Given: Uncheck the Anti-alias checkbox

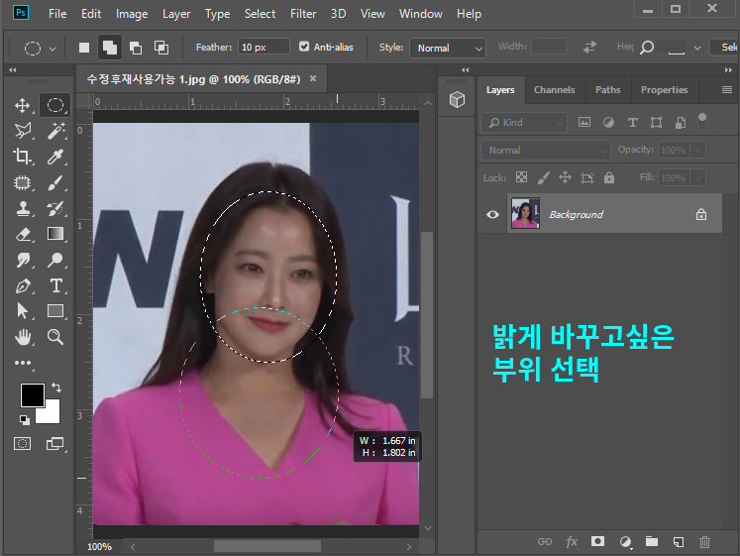Looking at the screenshot, I should coord(304,47).
